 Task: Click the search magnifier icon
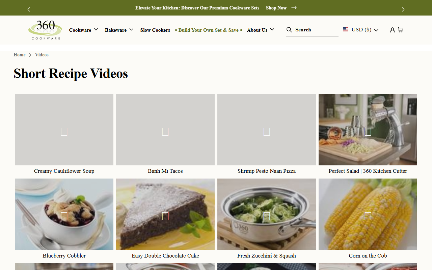289,30
